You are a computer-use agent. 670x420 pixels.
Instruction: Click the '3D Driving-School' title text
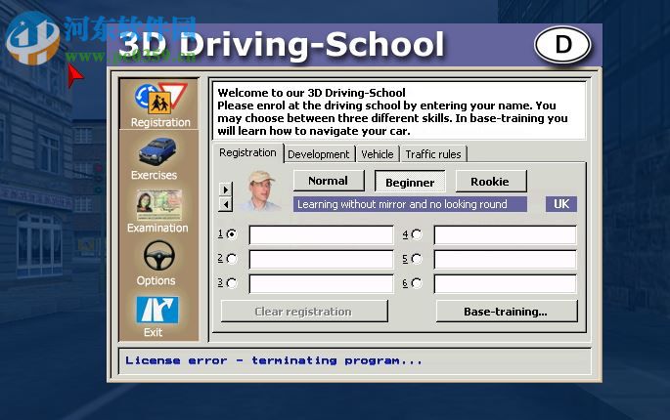282,44
